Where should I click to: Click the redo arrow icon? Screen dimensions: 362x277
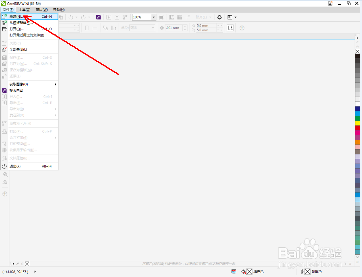tap(83, 17)
